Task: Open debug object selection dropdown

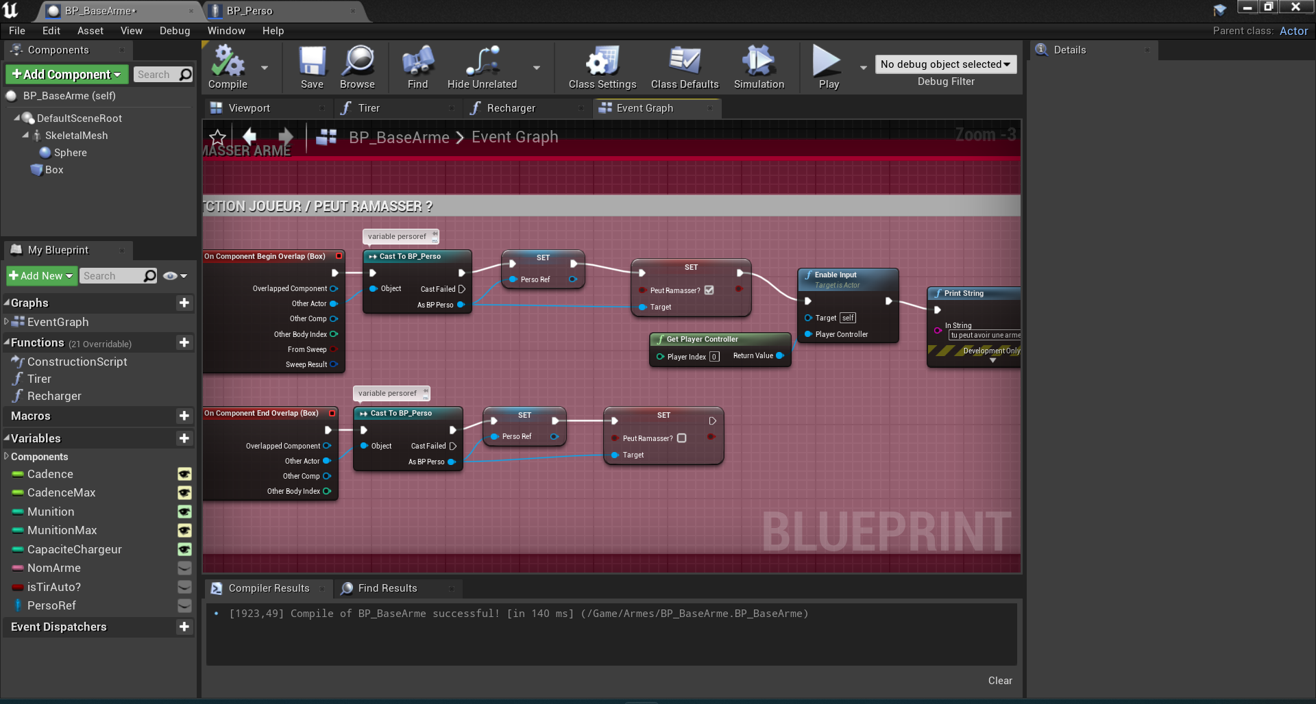Action: [x=945, y=64]
